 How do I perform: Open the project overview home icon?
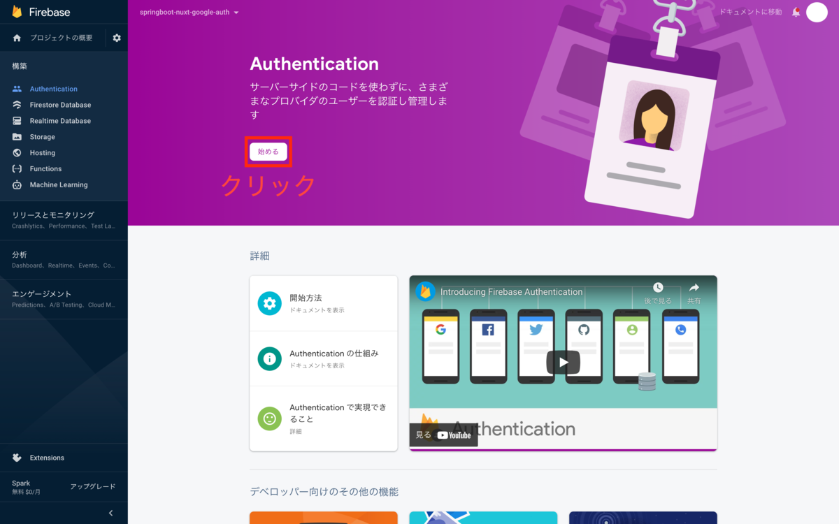[17, 38]
